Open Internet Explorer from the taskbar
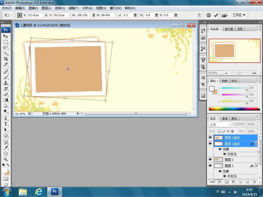The height and width of the screenshot is (197, 263). coord(39,192)
